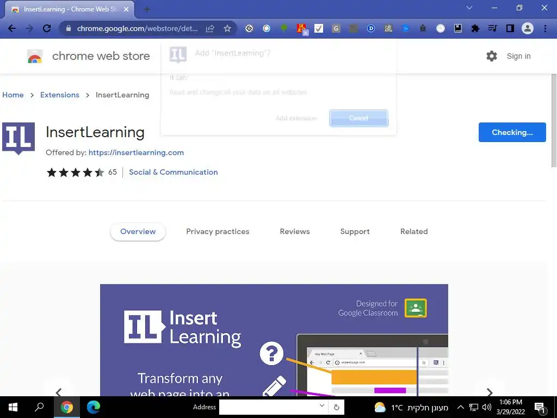Viewport: 557px width, 418px height.
Task: Click the Chinese character 流 extension icon
Action: tap(388, 28)
